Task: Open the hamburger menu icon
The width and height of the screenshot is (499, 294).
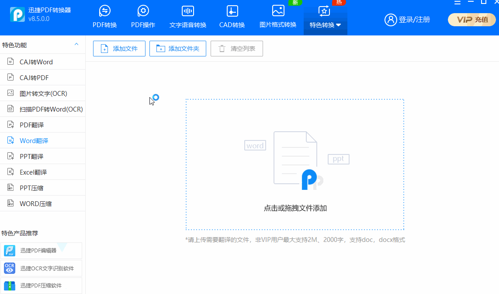Action: [x=457, y=2]
